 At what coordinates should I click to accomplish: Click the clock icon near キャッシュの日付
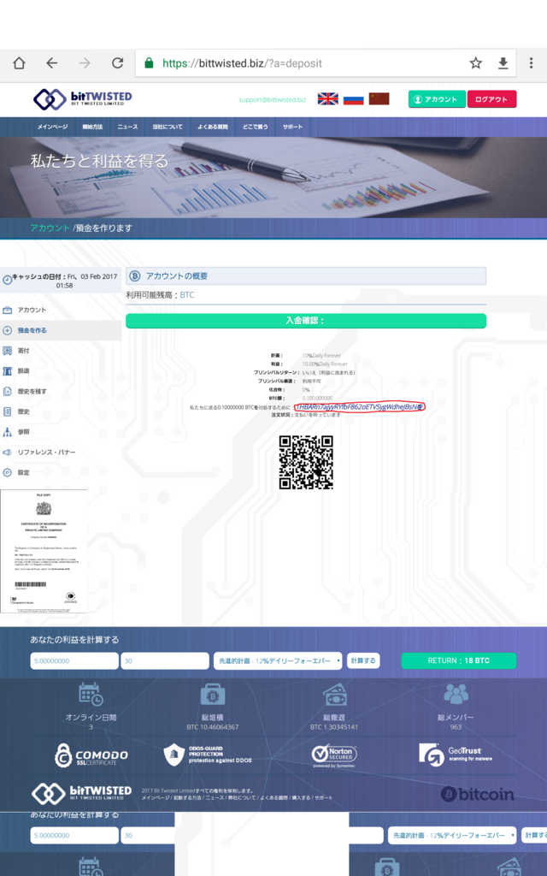7,281
